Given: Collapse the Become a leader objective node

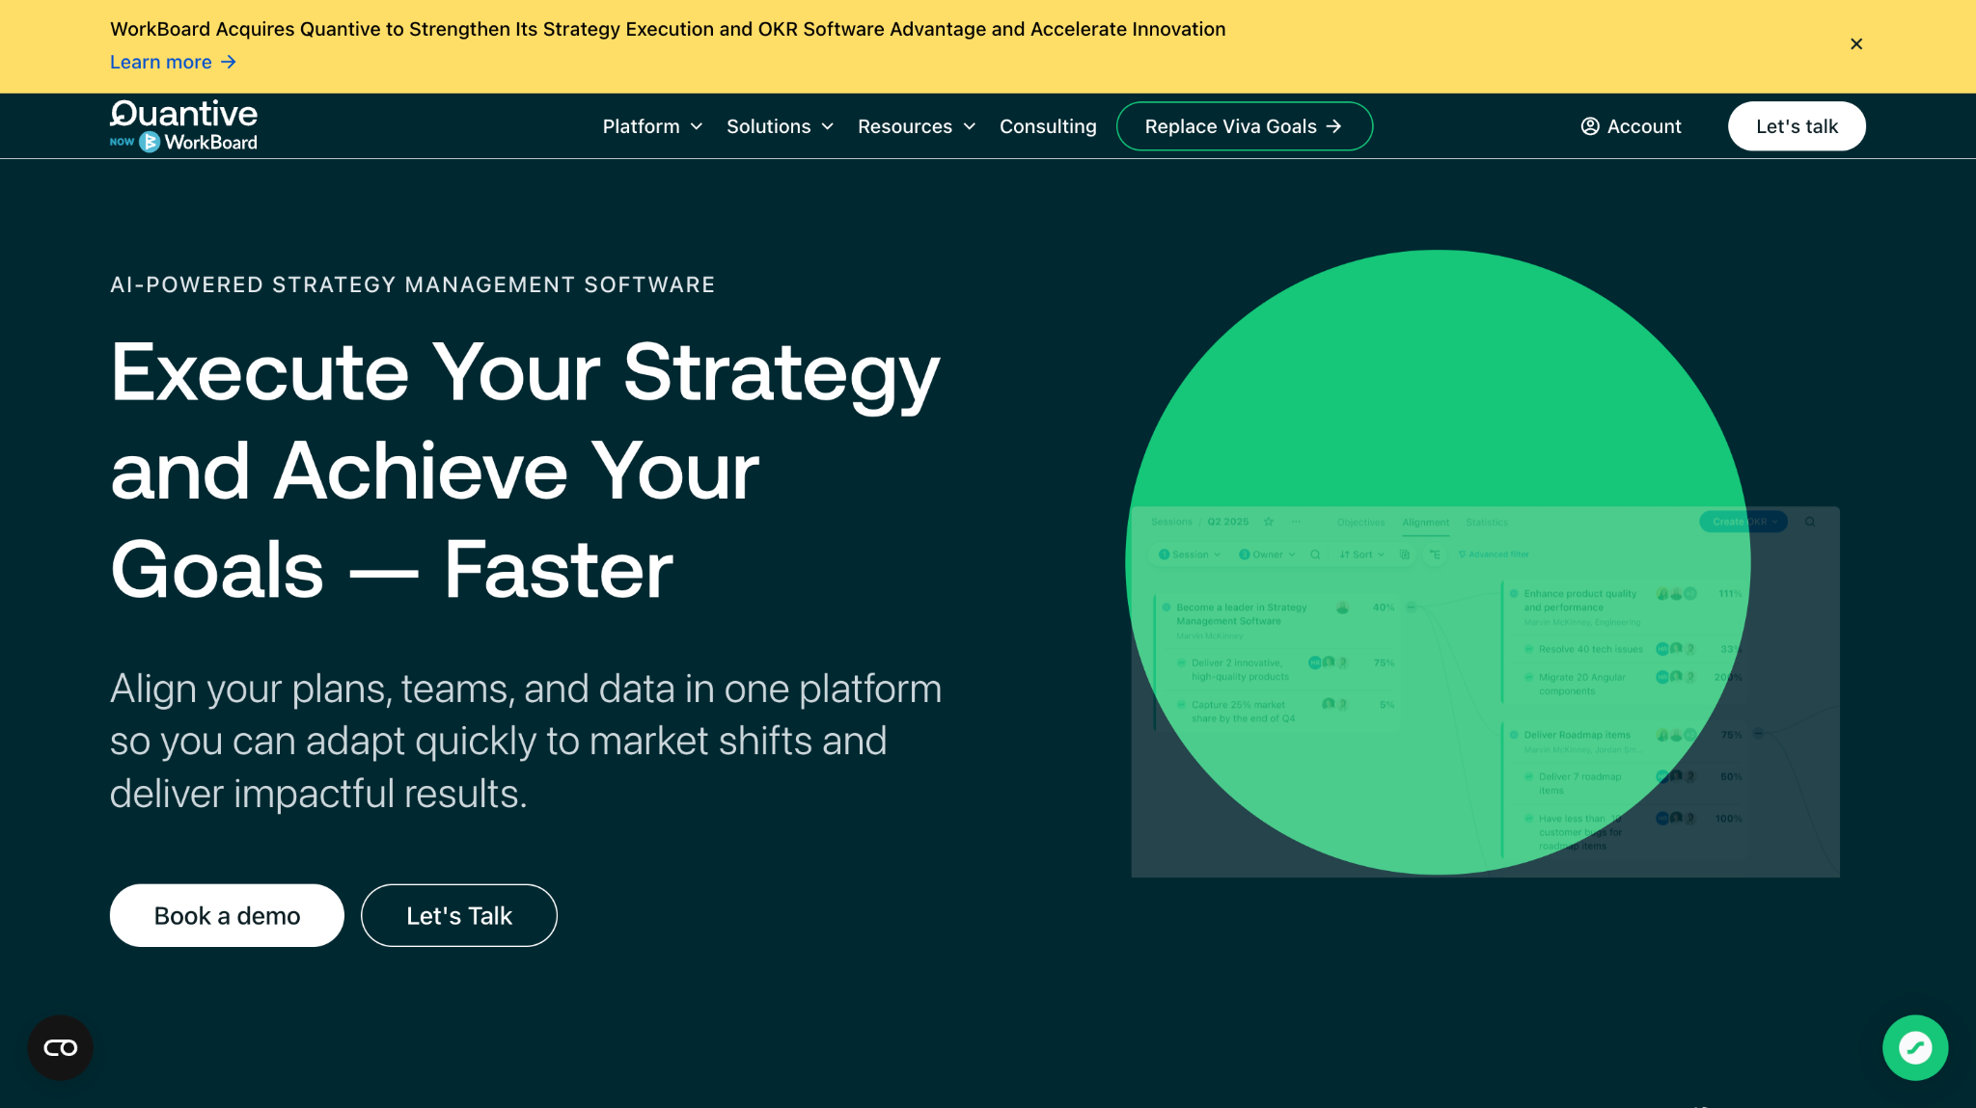Looking at the screenshot, I should click(x=1411, y=608).
